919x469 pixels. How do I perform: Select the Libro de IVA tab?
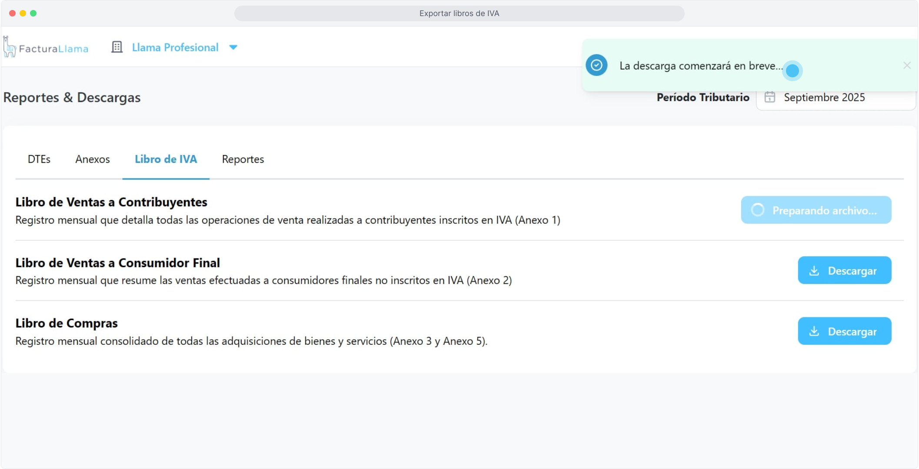pos(166,159)
